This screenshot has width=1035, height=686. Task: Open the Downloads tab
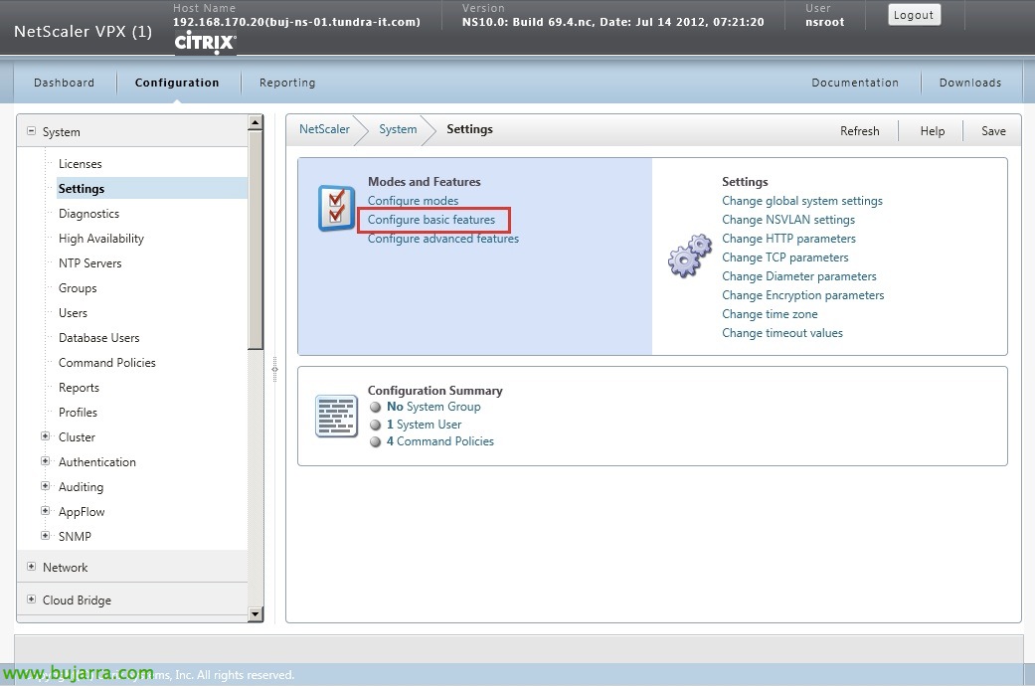click(x=970, y=83)
